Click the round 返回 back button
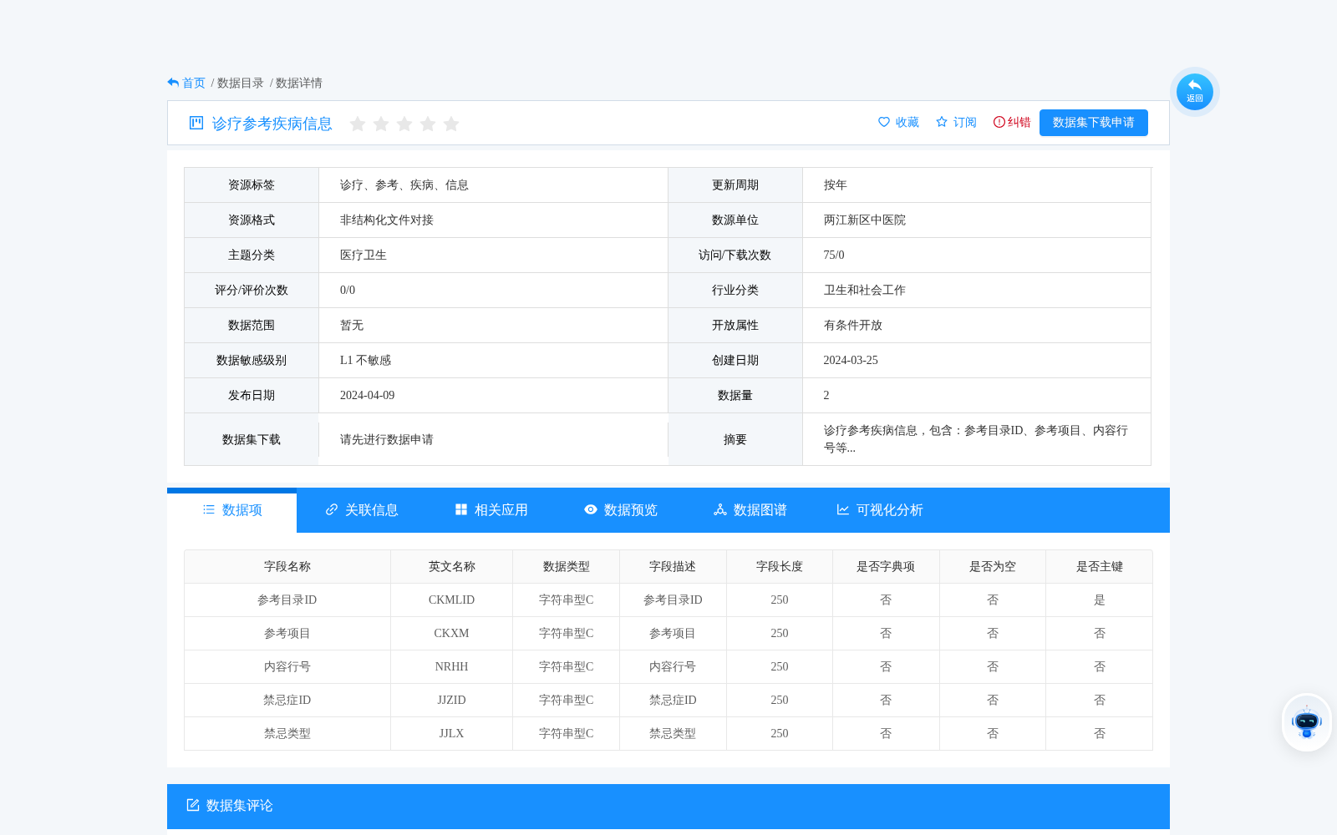 (x=1194, y=92)
